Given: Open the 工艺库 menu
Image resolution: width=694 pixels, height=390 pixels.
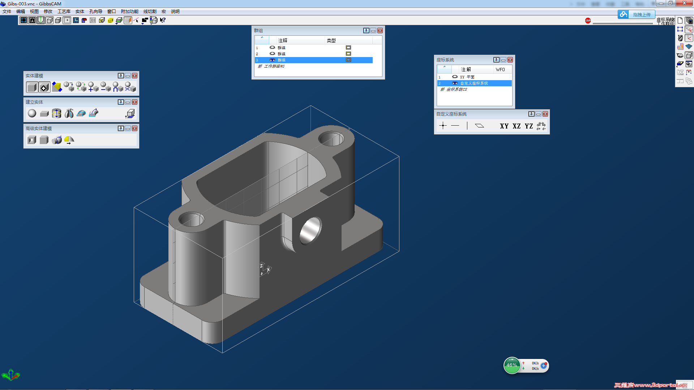Looking at the screenshot, I should point(64,12).
